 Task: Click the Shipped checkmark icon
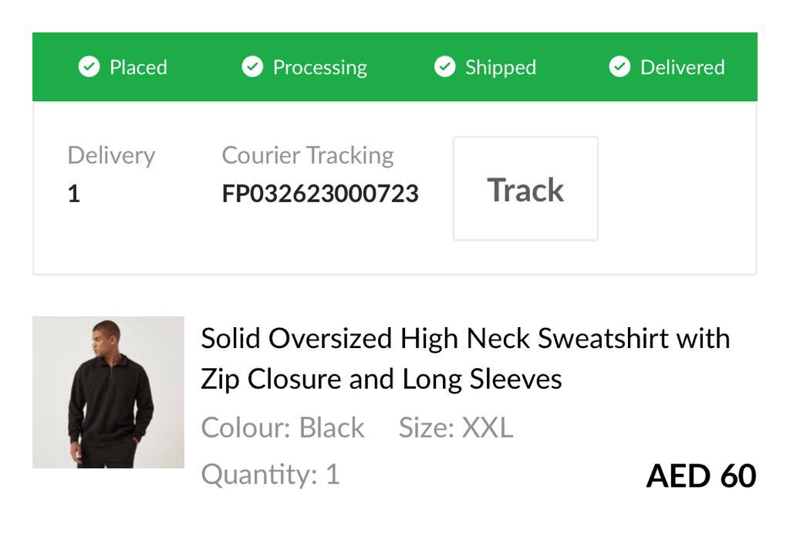tap(444, 67)
